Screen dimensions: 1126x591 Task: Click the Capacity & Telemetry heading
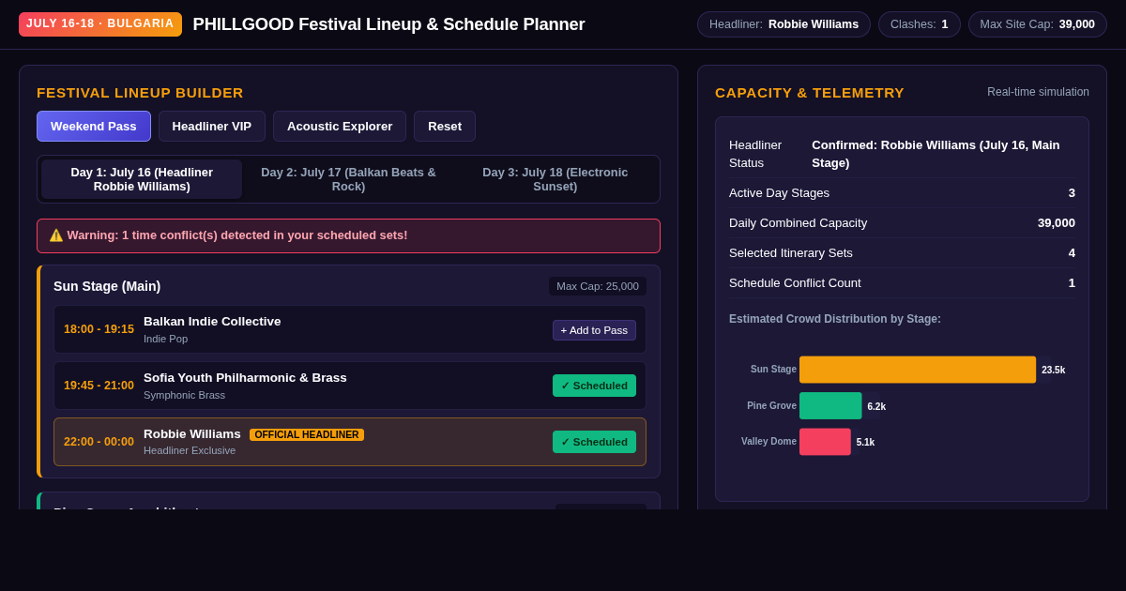[x=810, y=92]
